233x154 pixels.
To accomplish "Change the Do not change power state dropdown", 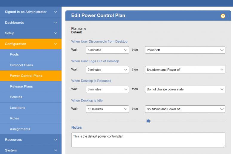I will click(x=185, y=90).
